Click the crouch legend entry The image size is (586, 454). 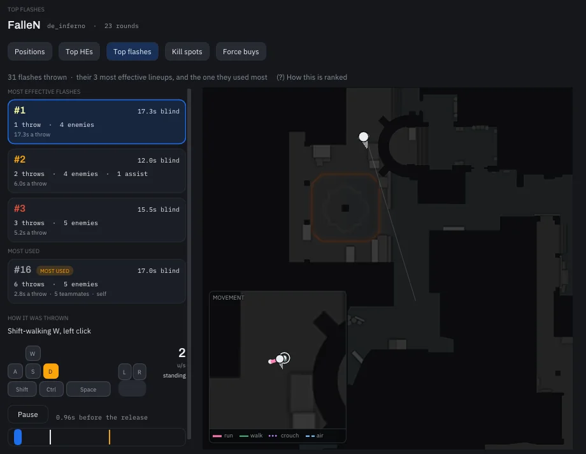pos(284,436)
